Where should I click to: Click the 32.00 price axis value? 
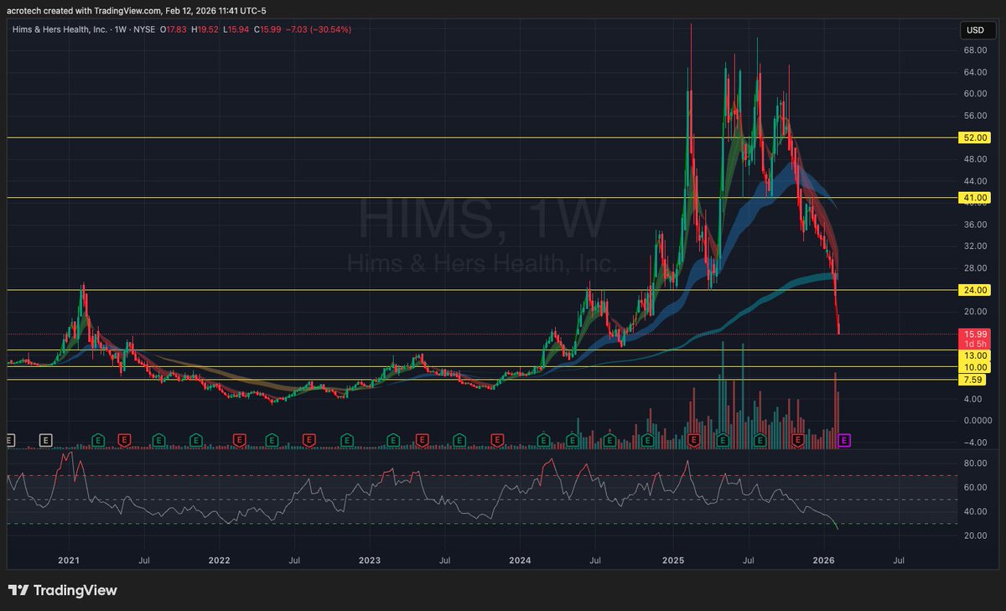tap(974, 246)
